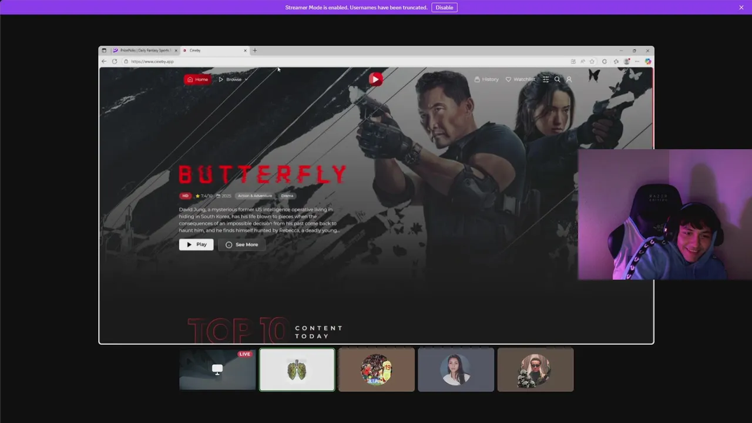Viewport: 752px width, 423px height.
Task: Open the Cineby user profile icon
Action: click(569, 79)
